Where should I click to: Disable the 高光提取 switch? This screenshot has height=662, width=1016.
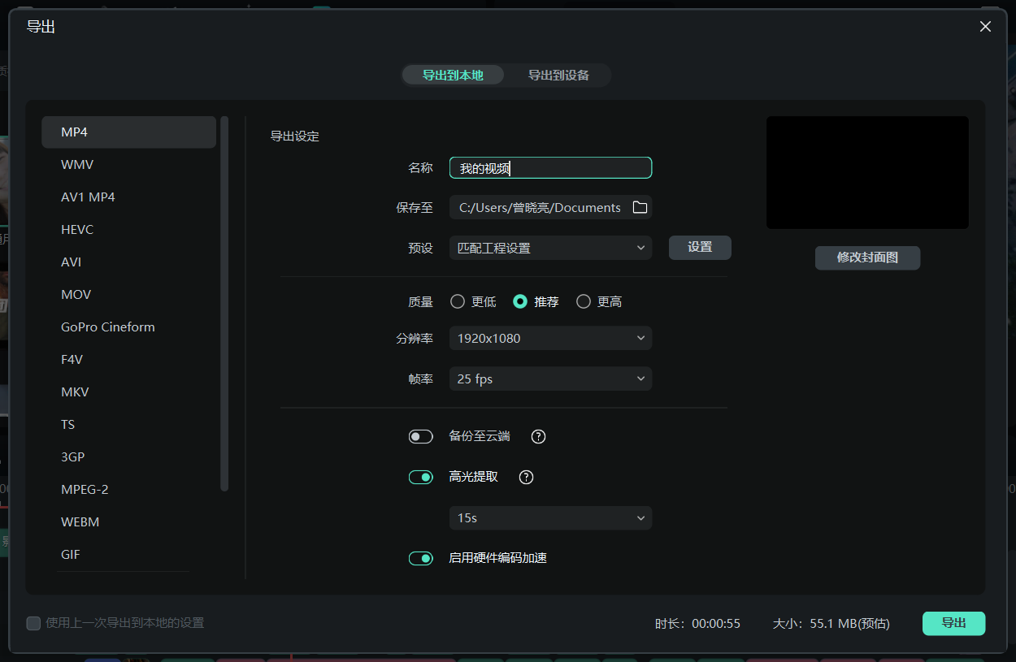(x=420, y=477)
